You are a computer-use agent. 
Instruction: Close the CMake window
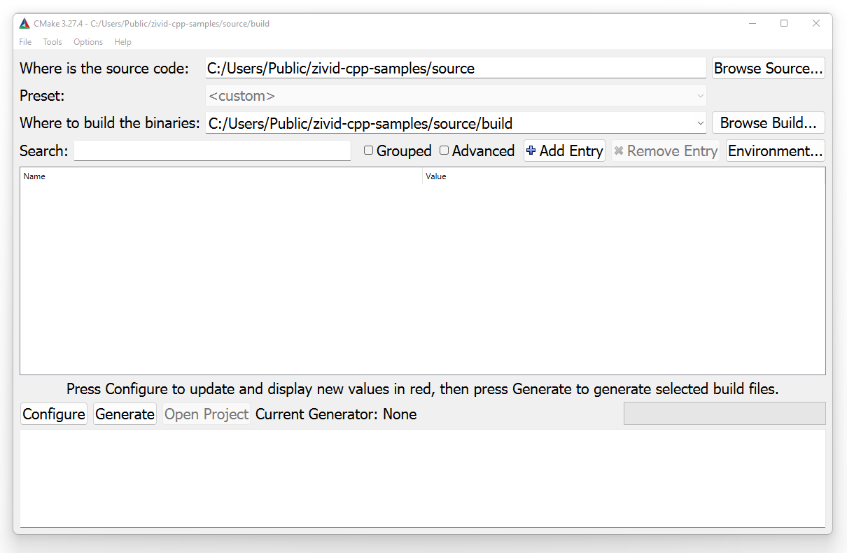tap(815, 24)
